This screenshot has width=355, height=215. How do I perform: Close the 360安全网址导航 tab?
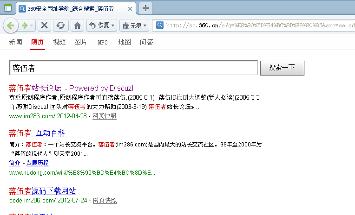pyautogui.click(x=130, y=9)
